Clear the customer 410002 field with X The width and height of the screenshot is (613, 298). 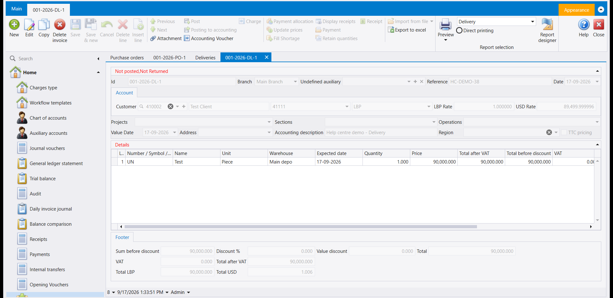point(170,107)
